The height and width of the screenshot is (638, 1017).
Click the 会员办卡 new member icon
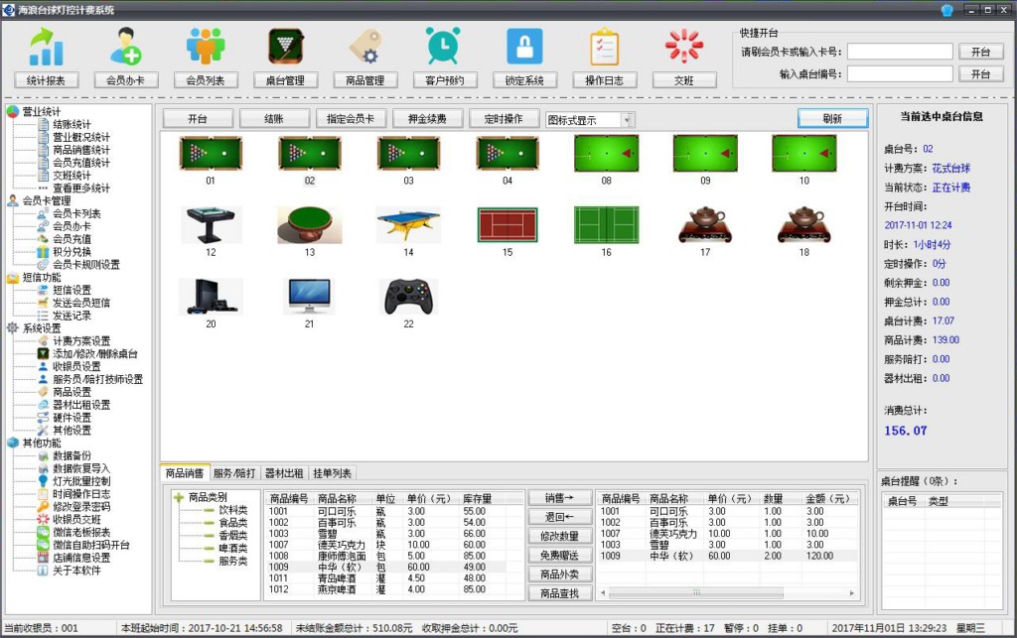pos(125,47)
